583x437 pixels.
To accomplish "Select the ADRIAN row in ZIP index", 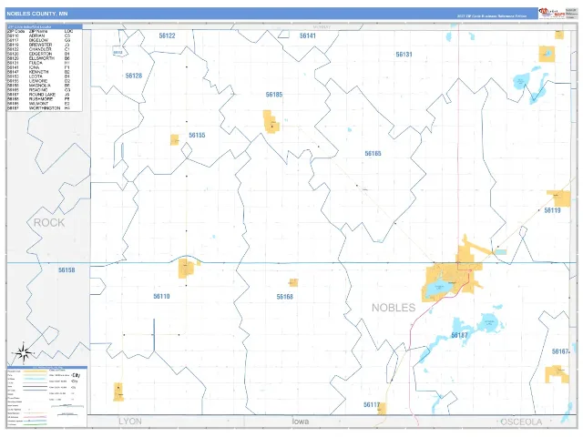I will pyautogui.click(x=38, y=36).
